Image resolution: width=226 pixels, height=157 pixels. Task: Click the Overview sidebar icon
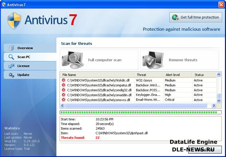pos(12,48)
